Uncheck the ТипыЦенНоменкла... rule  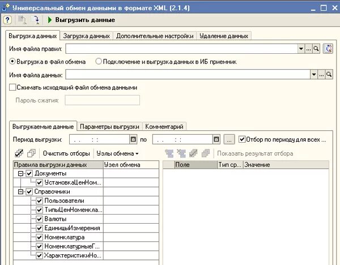[39, 210]
